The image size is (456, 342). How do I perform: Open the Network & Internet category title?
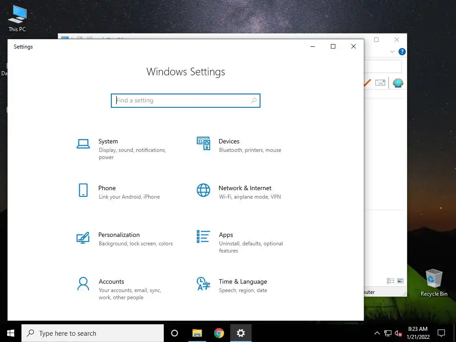click(245, 188)
